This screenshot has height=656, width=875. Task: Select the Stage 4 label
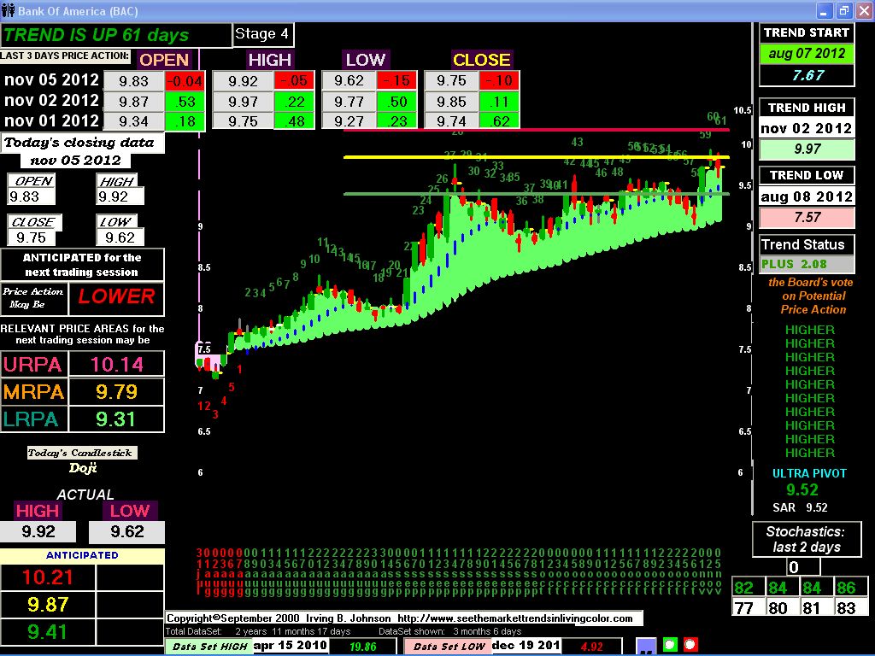[262, 34]
